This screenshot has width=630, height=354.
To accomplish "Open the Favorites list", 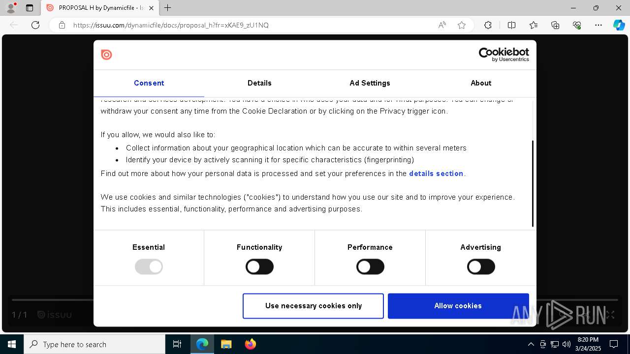I will coord(534,25).
